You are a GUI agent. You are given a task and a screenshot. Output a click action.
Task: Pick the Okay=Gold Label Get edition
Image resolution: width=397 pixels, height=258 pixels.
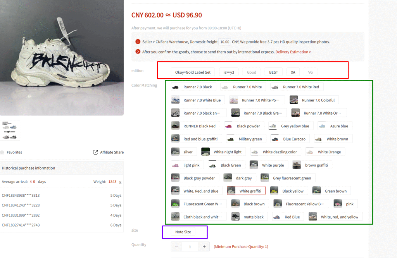pos(193,72)
